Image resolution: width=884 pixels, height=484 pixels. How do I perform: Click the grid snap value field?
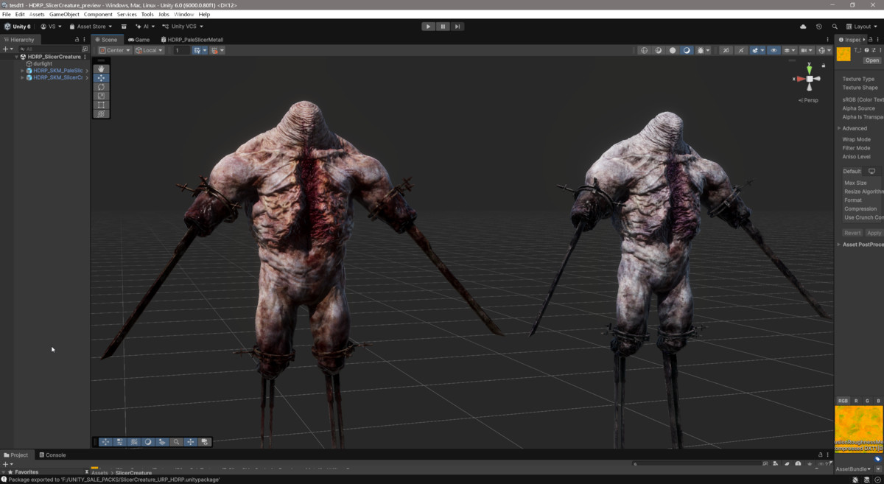181,50
